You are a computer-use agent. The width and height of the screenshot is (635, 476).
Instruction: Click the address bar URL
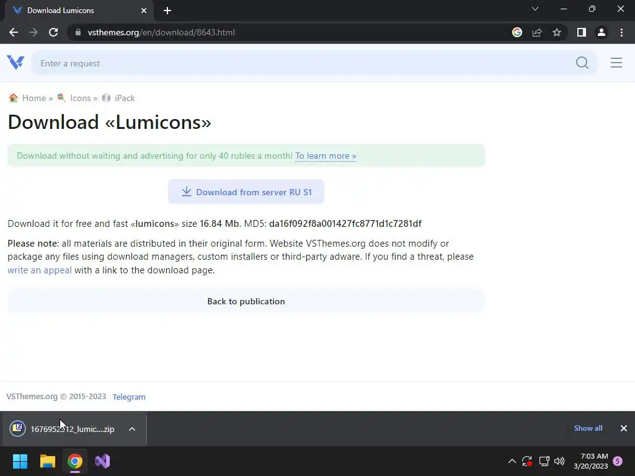pyautogui.click(x=161, y=32)
